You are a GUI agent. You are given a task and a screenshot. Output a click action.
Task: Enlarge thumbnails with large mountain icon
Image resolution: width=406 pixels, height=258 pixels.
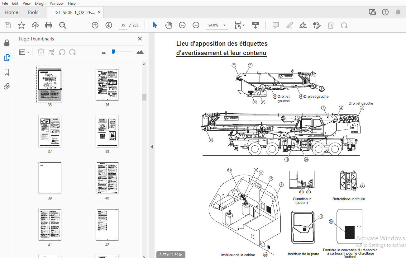[x=140, y=52]
